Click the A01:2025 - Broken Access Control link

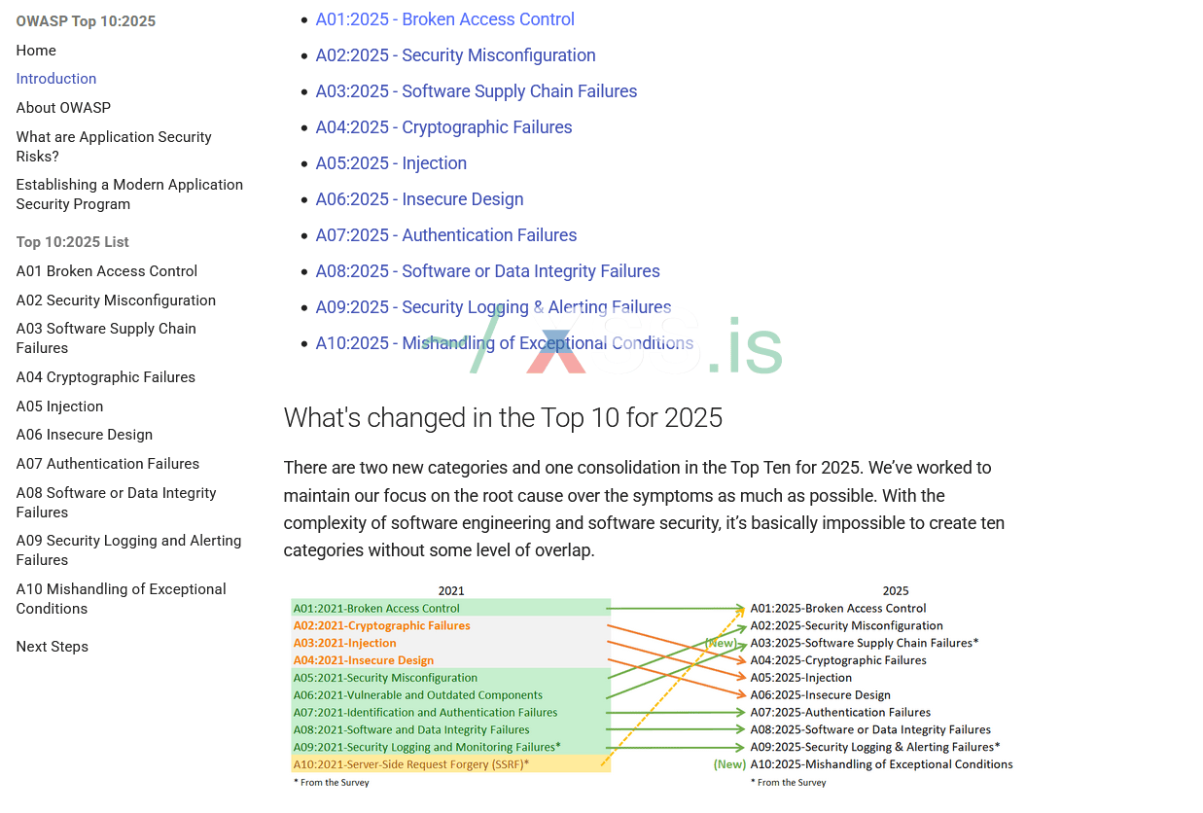pos(444,19)
